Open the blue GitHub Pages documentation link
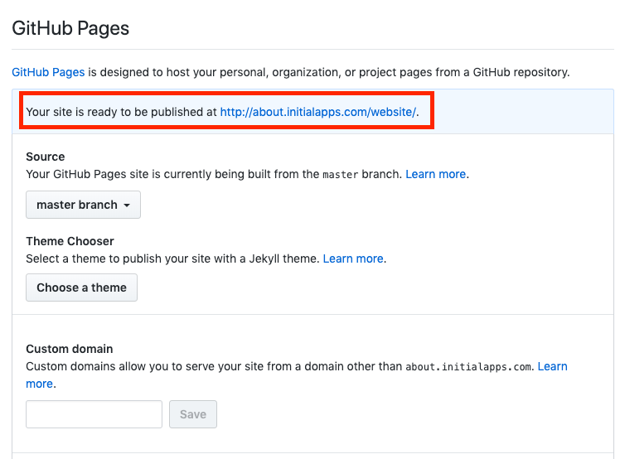Image resolution: width=625 pixels, height=459 pixels. pos(48,72)
